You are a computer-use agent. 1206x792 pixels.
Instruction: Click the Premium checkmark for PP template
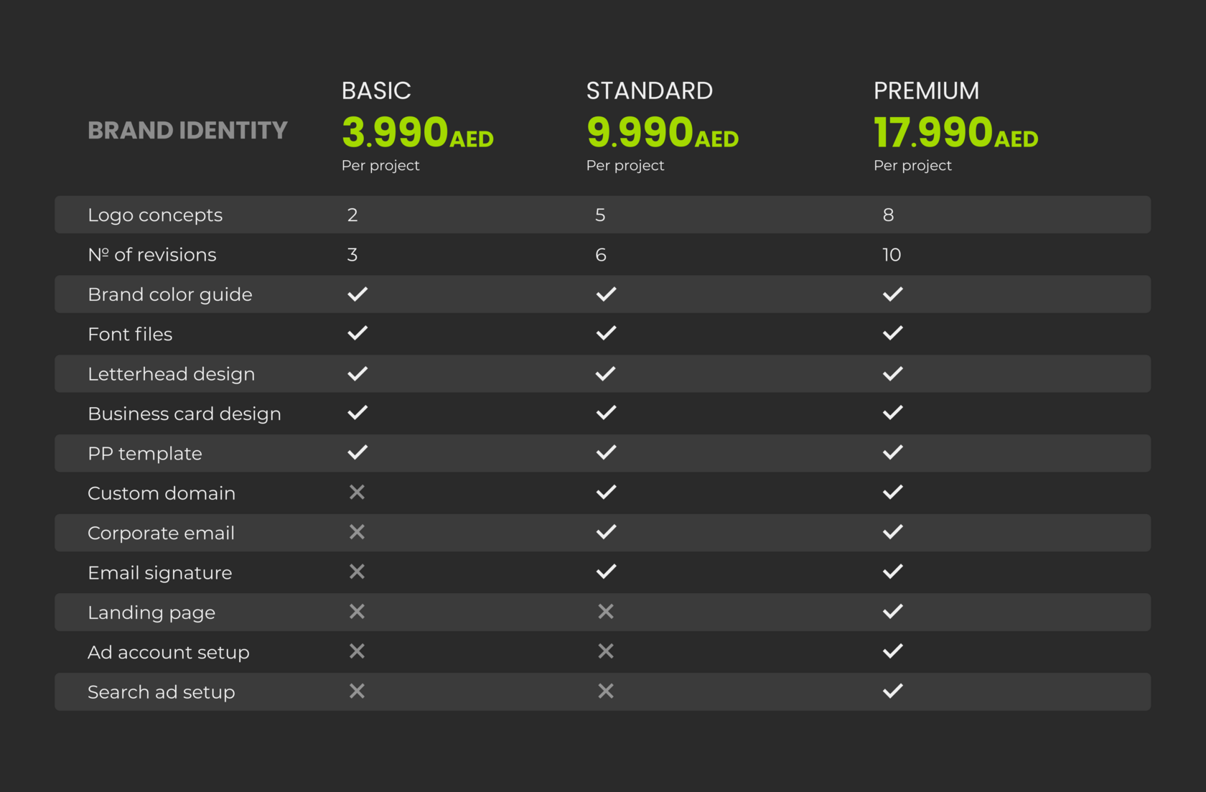[892, 453]
